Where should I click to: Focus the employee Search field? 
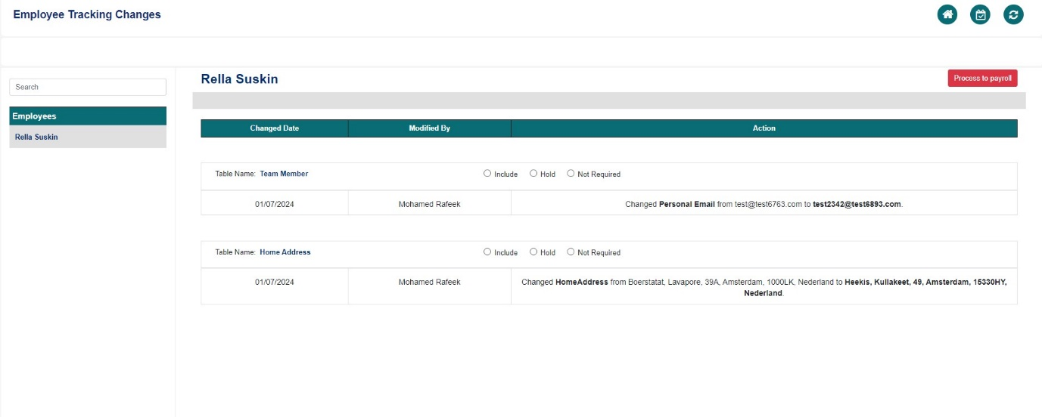coord(88,87)
